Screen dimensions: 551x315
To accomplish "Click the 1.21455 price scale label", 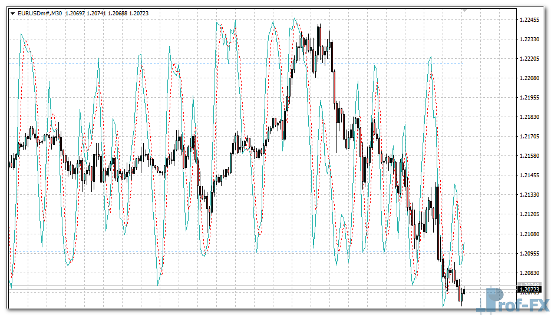I will 530,175.
